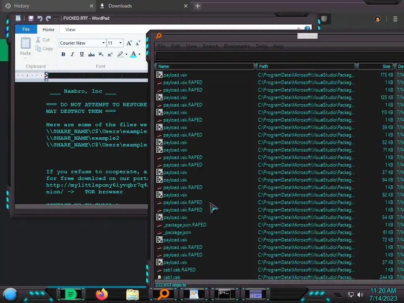Click the browser shield protection icon

pos(324,19)
